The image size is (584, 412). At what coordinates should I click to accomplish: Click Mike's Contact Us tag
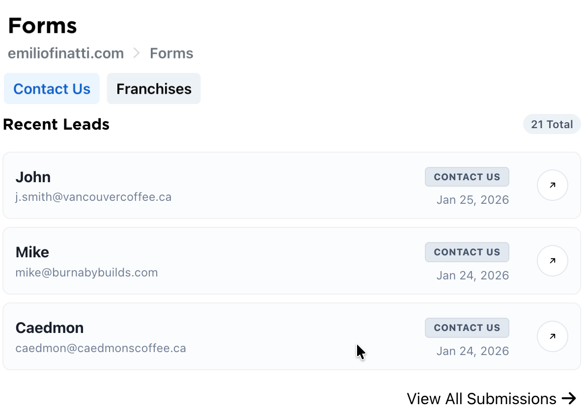click(x=467, y=252)
